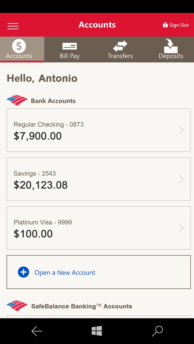Expand Platinum Visa chevron arrow
This screenshot has width=194, height=344.
[x=181, y=228]
